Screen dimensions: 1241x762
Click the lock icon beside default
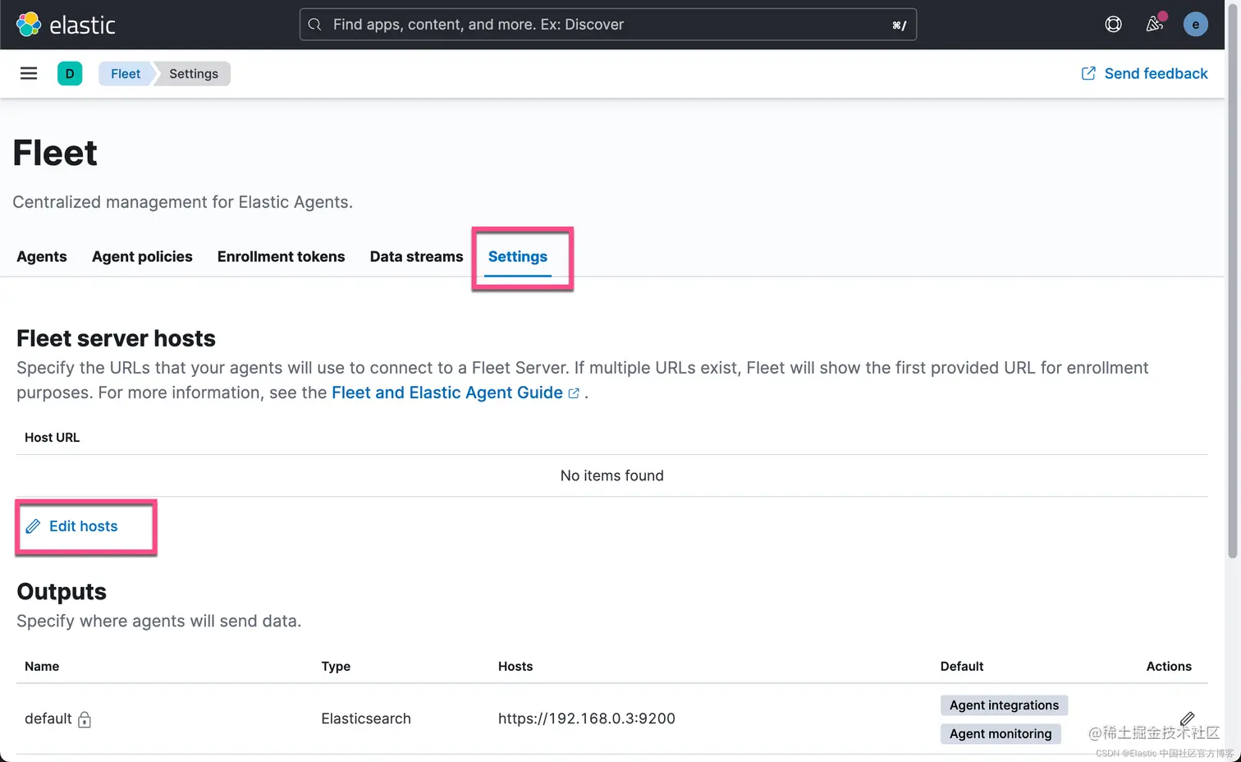85,720
